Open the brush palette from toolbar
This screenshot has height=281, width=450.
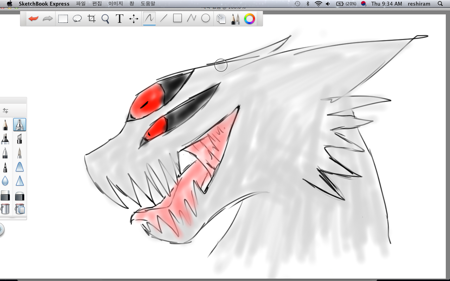click(235, 19)
